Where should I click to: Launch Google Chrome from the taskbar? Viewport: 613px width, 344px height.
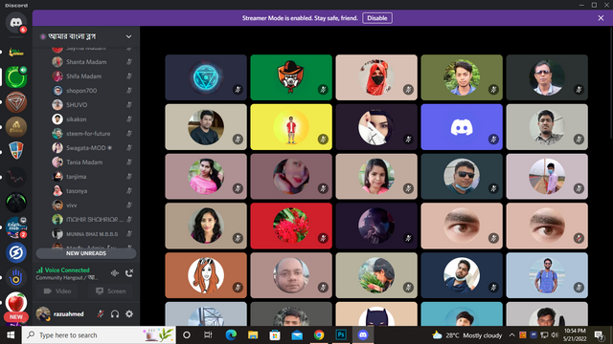click(319, 335)
